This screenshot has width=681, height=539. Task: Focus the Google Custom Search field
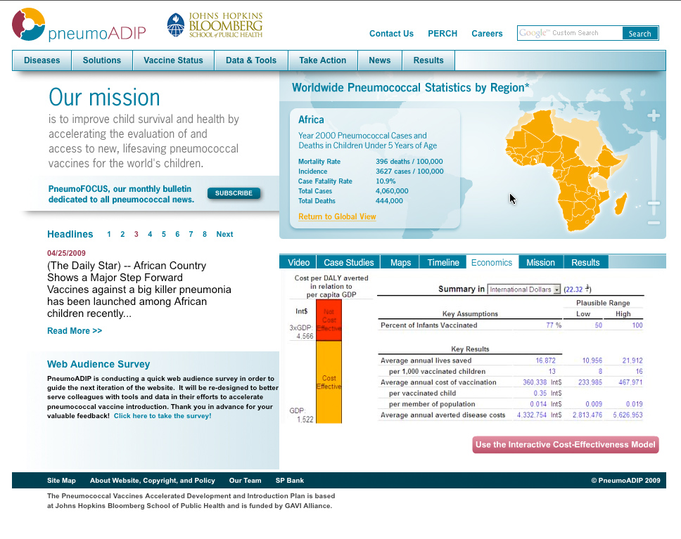pos(570,33)
